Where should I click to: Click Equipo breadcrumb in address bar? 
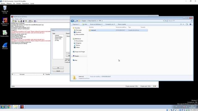(84, 21)
